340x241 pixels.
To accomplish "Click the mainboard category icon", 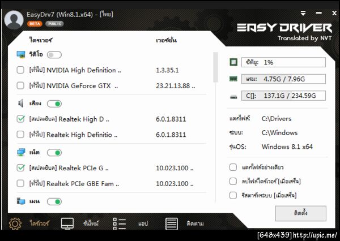I will click(21, 201).
